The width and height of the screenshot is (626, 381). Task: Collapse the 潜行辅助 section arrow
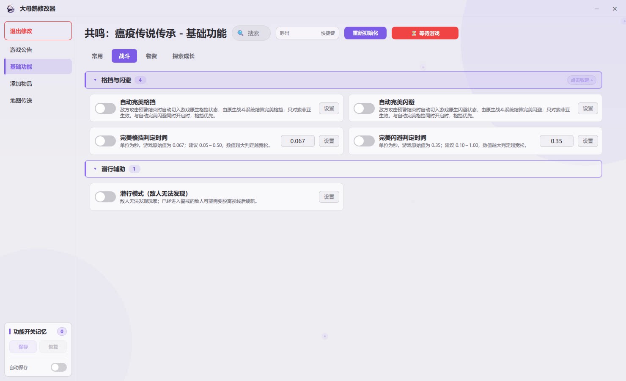pyautogui.click(x=95, y=169)
